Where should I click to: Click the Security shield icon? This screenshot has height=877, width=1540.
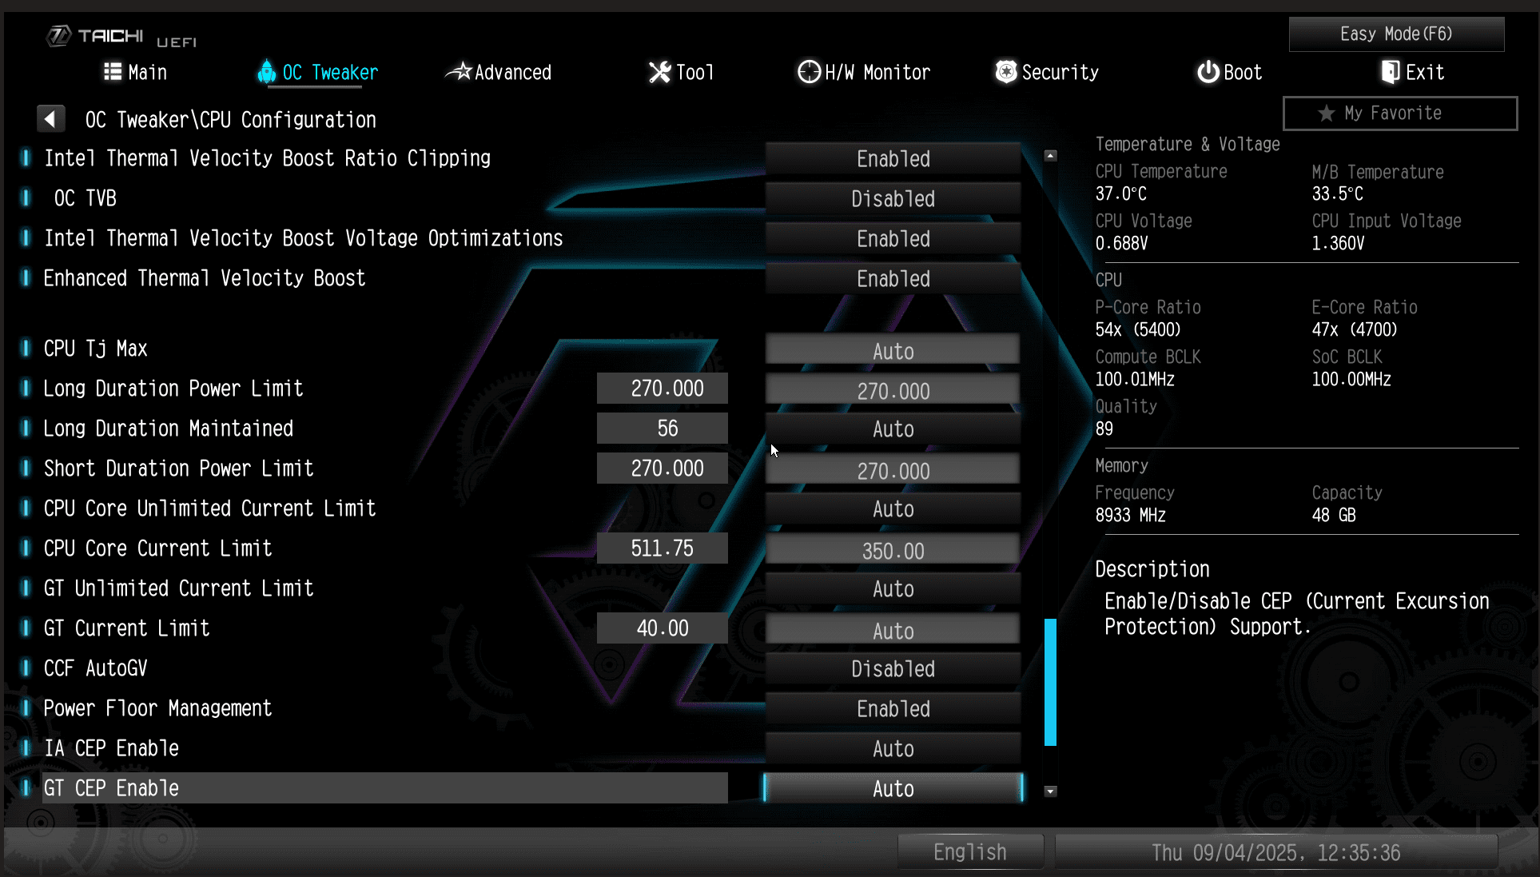(x=1006, y=72)
